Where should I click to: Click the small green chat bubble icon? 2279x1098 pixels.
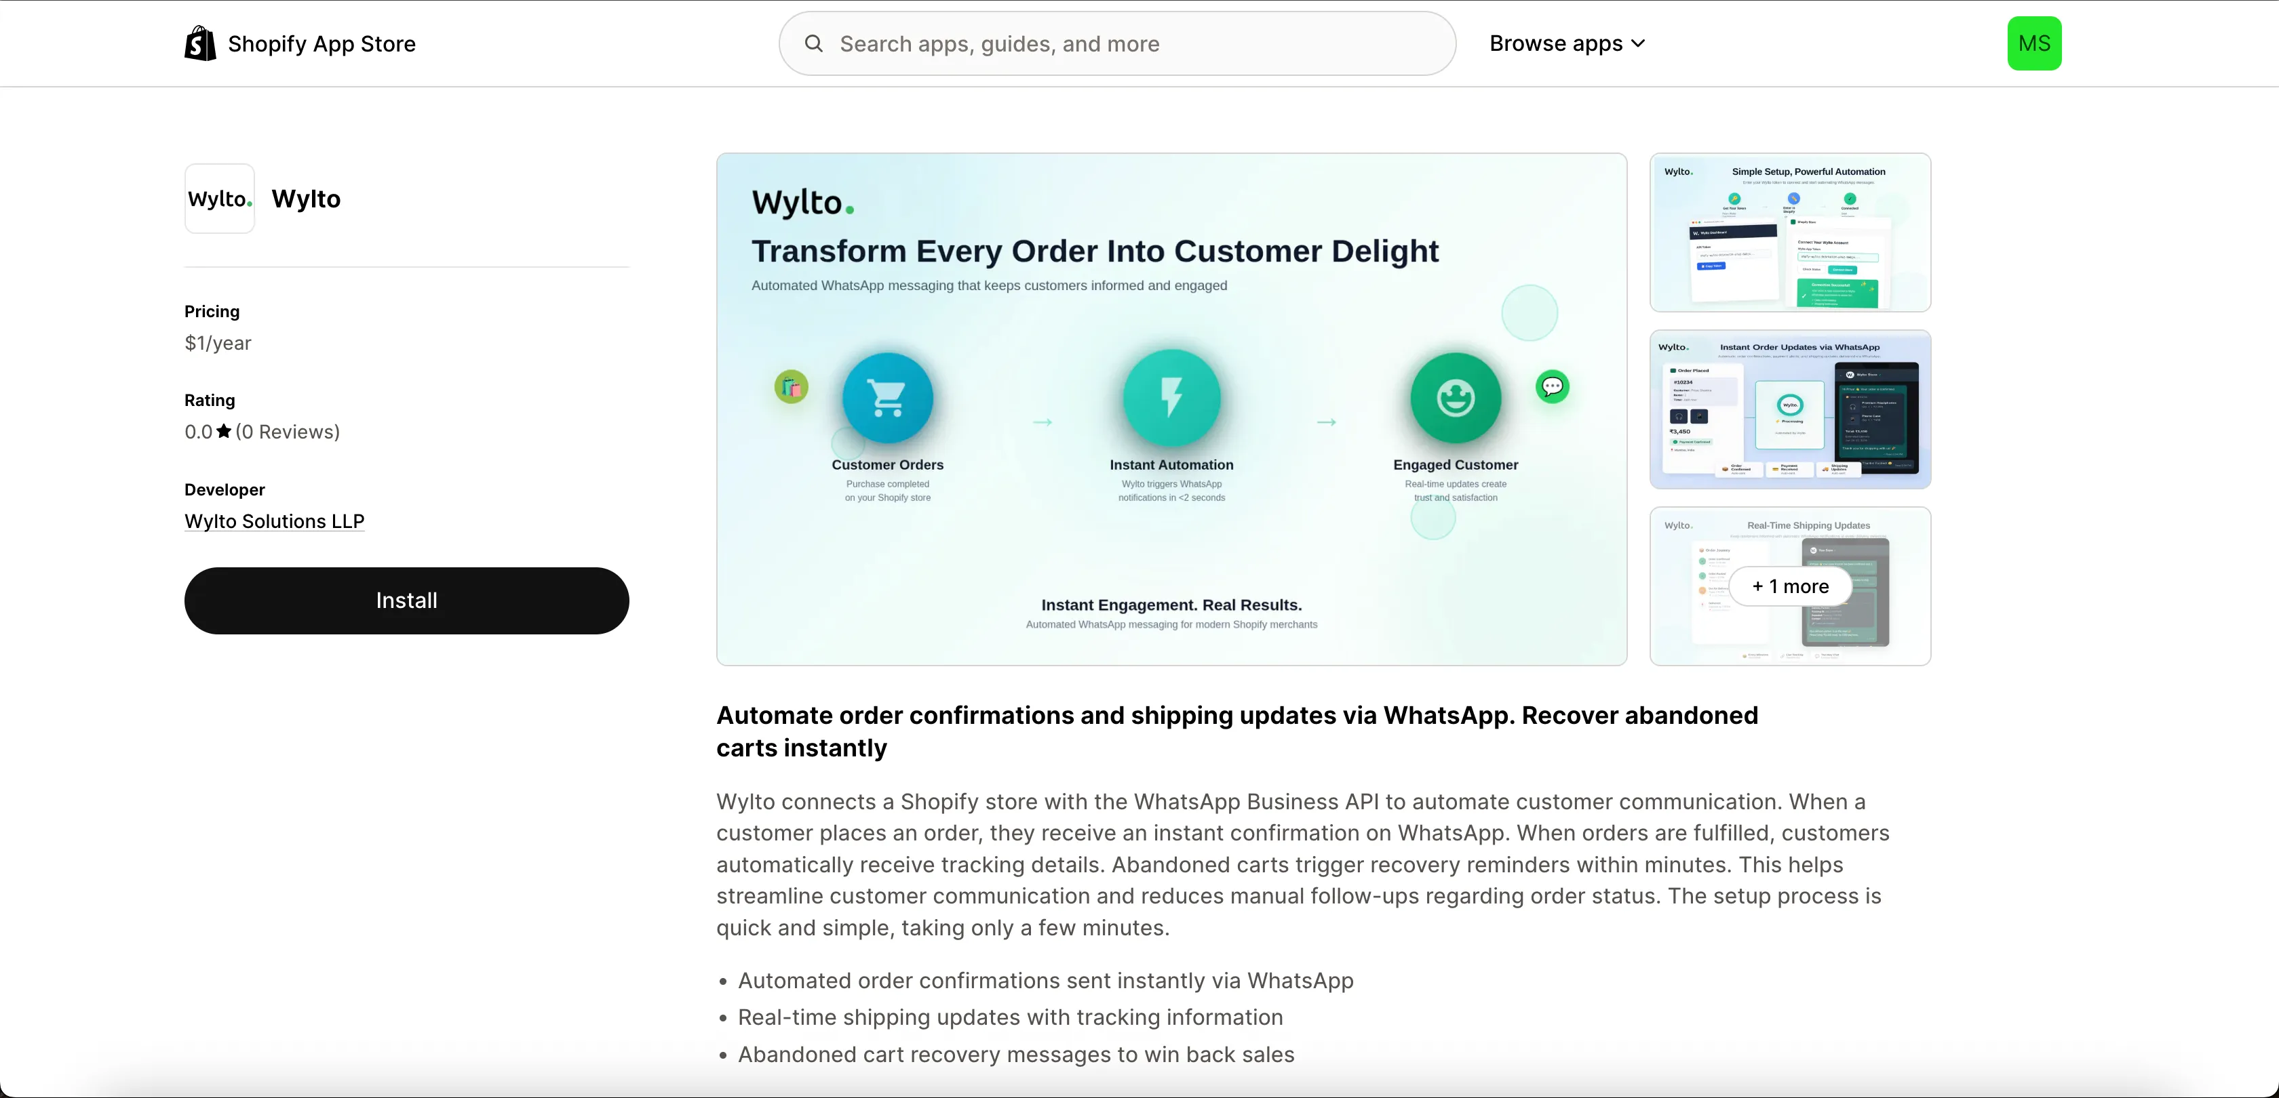[1552, 386]
